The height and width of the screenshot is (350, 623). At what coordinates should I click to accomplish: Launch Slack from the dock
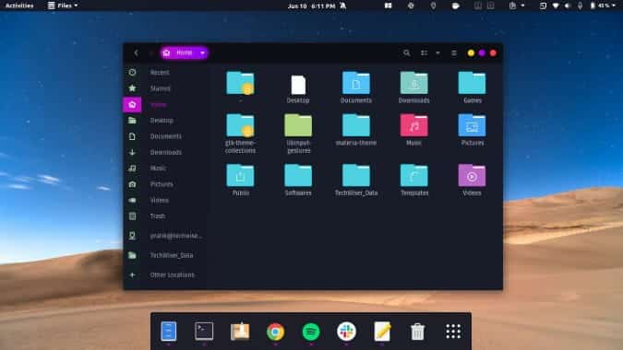346,332
